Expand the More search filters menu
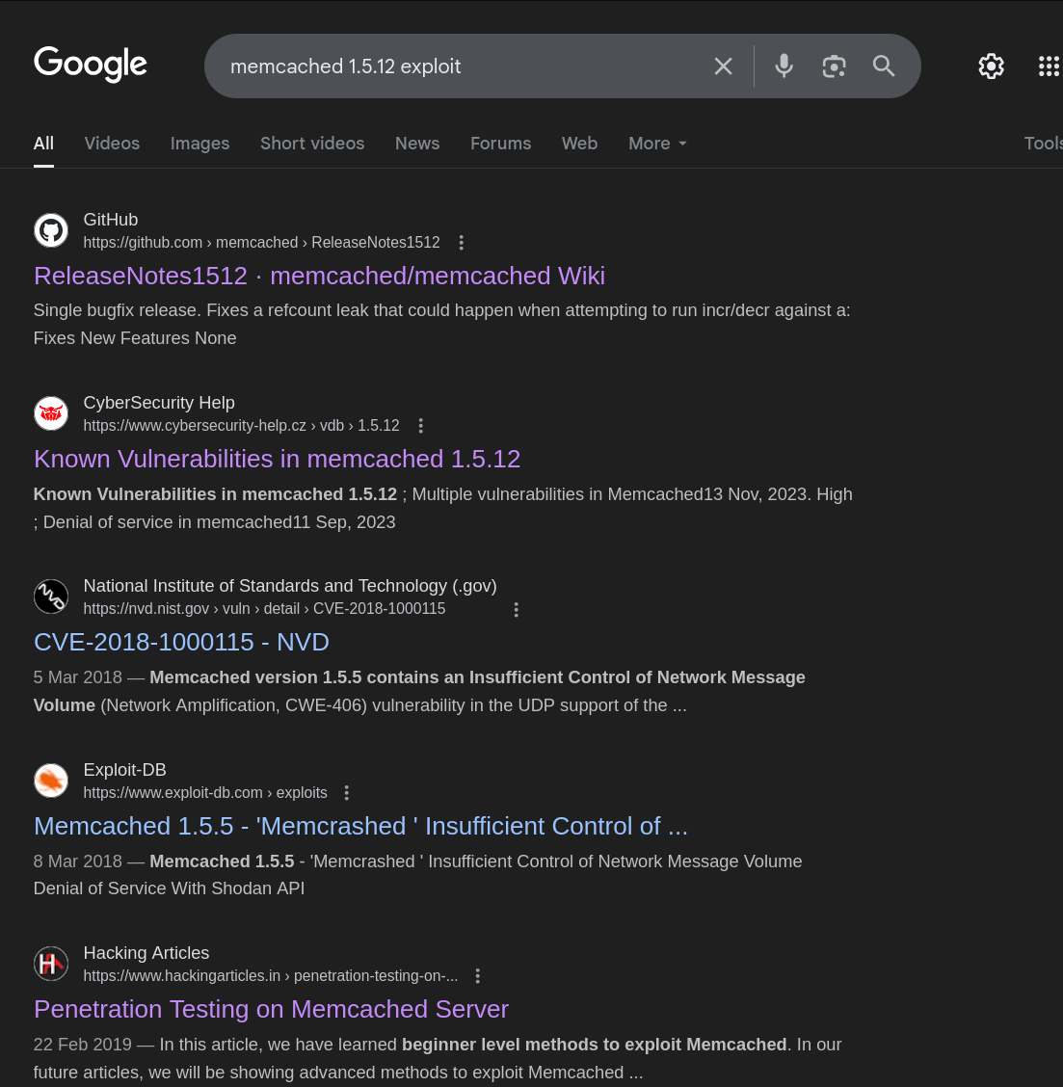The height and width of the screenshot is (1087, 1063). pyautogui.click(x=657, y=144)
